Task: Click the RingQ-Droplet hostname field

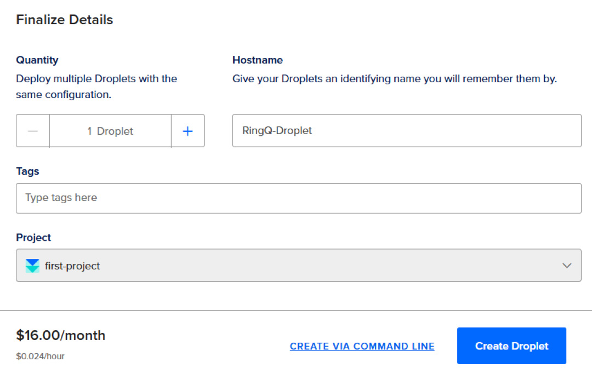Action: 407,130
